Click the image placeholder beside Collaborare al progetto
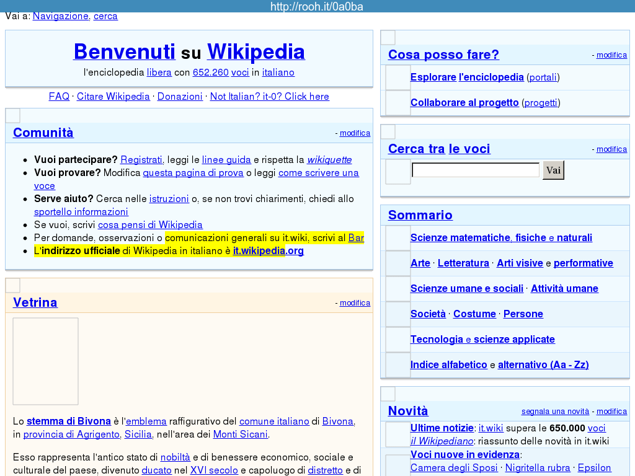 pos(398,103)
